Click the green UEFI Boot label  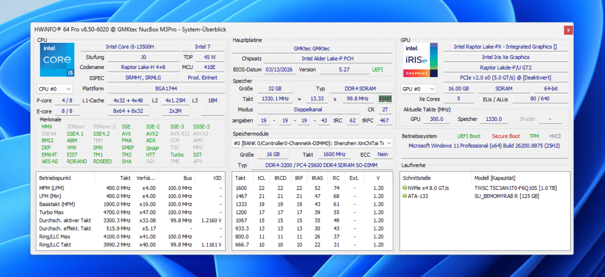click(x=469, y=136)
